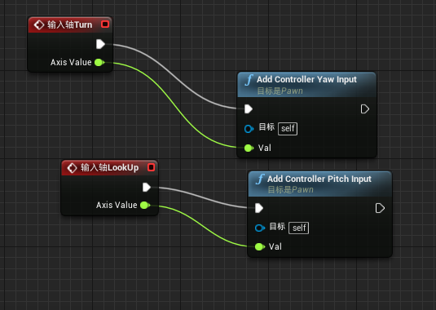Click the function icon on Add Controller Yaw Input
The width and height of the screenshot is (436, 310).
(x=249, y=80)
